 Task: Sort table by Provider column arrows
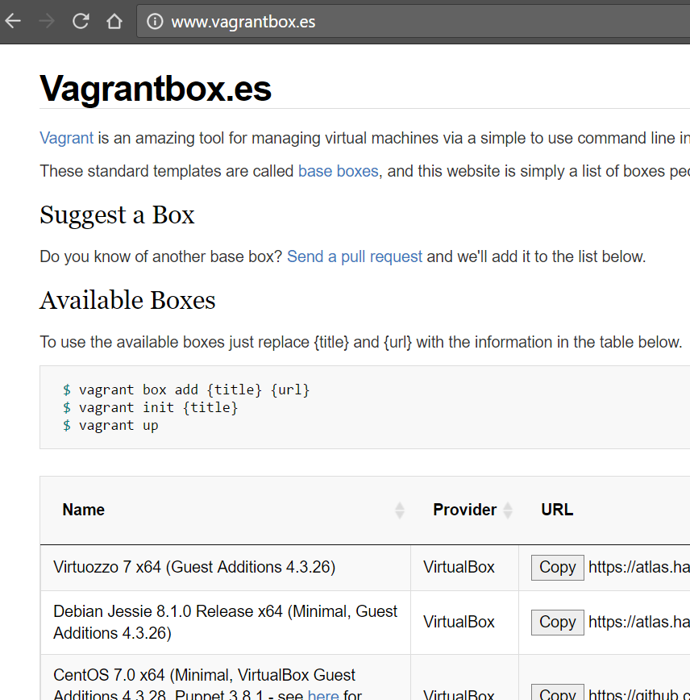(x=508, y=510)
